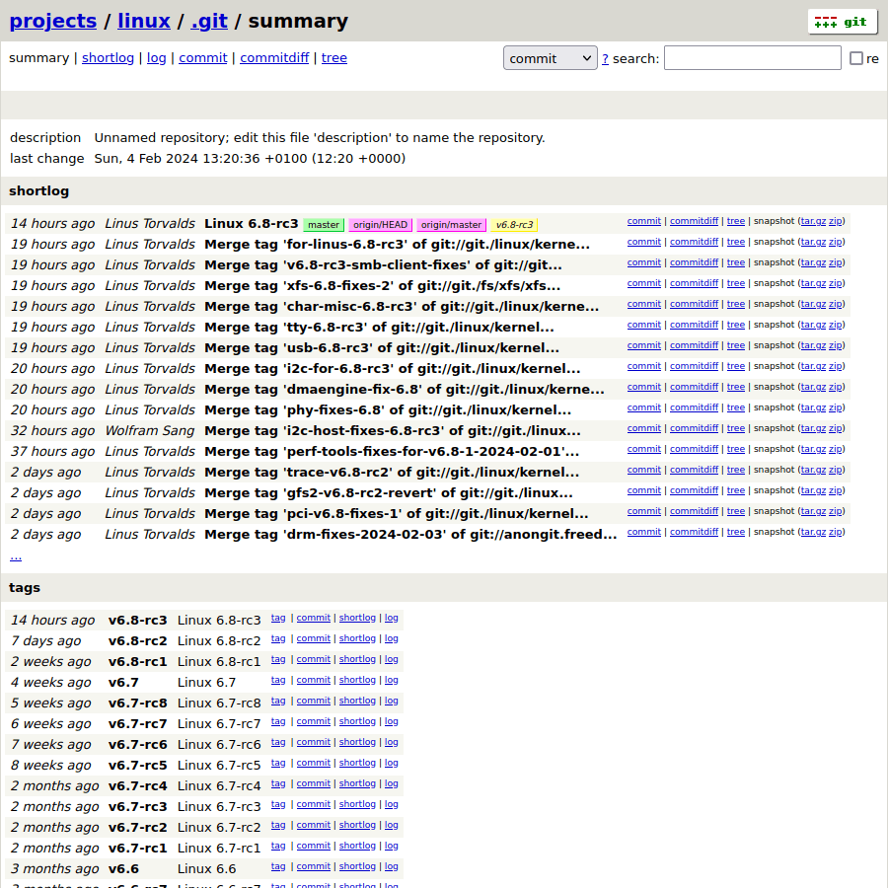Open 'i2c-for-6.8-rc3' merge commit title

[x=393, y=369]
